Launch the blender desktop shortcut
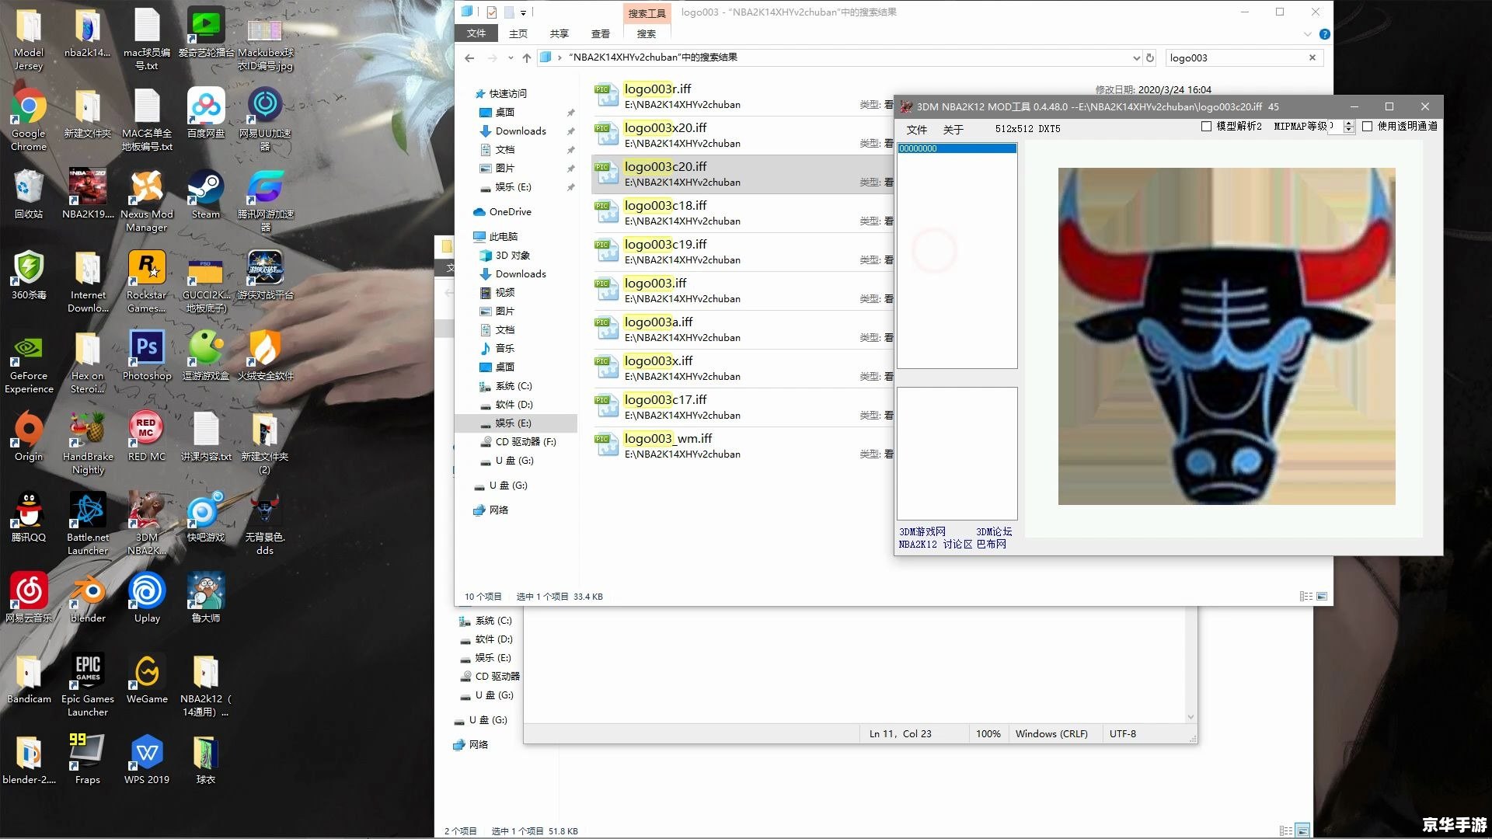 click(x=88, y=598)
